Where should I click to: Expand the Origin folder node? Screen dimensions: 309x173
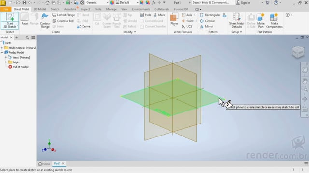[x=6, y=62]
